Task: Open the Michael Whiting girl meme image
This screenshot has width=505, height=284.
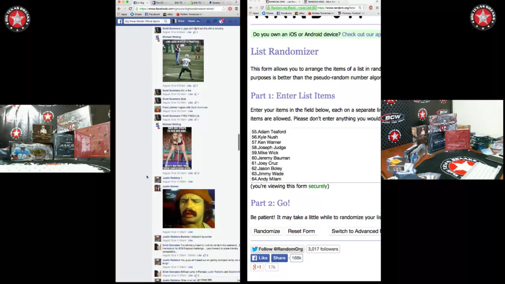Action: point(177,148)
